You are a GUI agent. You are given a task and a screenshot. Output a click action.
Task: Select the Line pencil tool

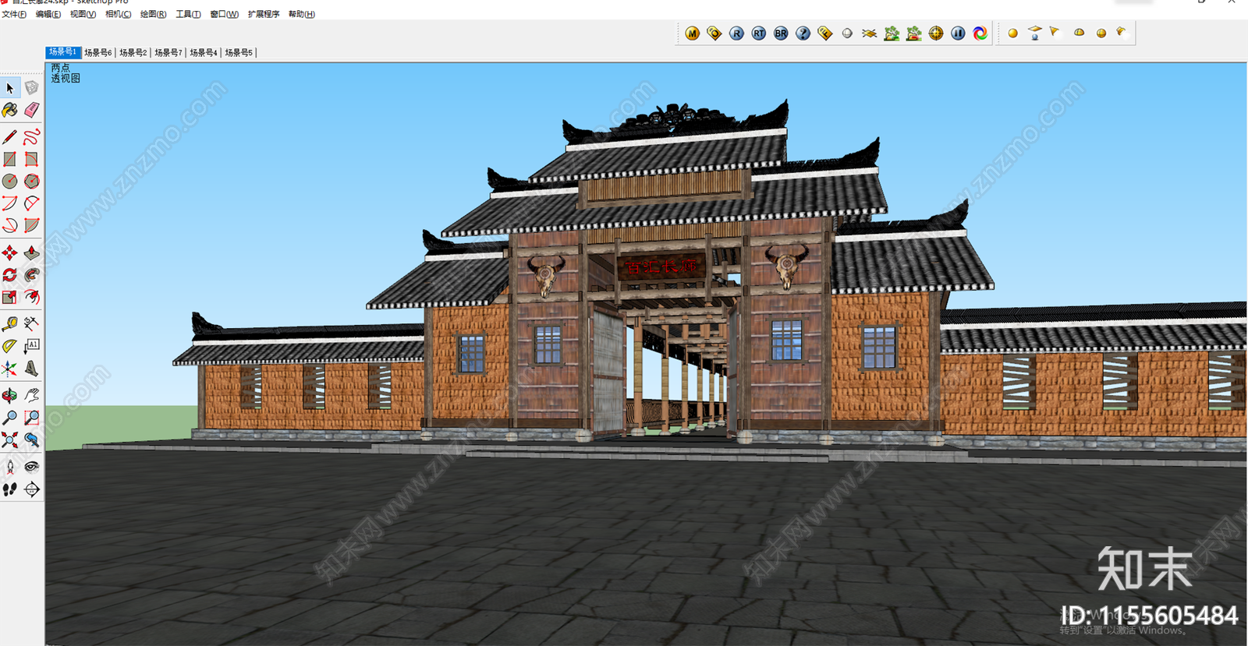point(9,137)
